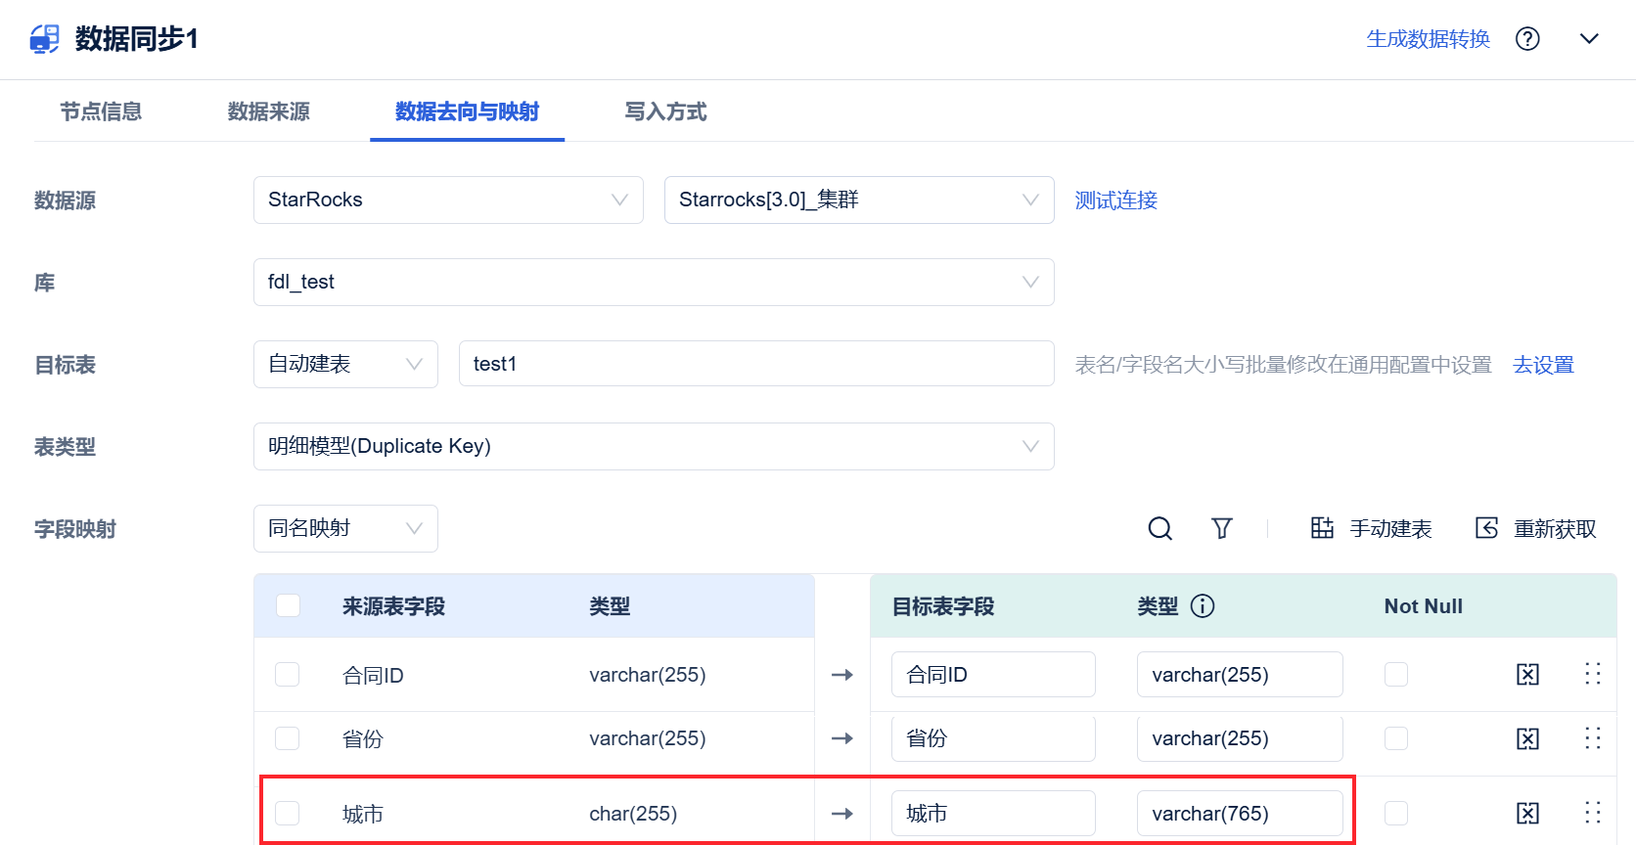Viewport: 1636px width, 845px height.
Task: Search field mappings with magnifier icon
Action: 1160,528
